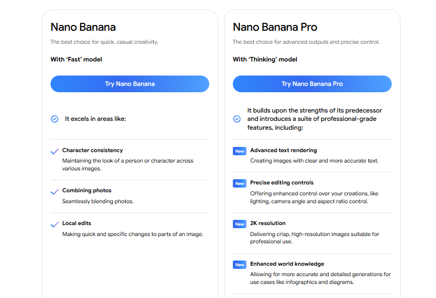436x298 pixels.
Task: Click the Character consistency feature title
Action: tap(93, 150)
